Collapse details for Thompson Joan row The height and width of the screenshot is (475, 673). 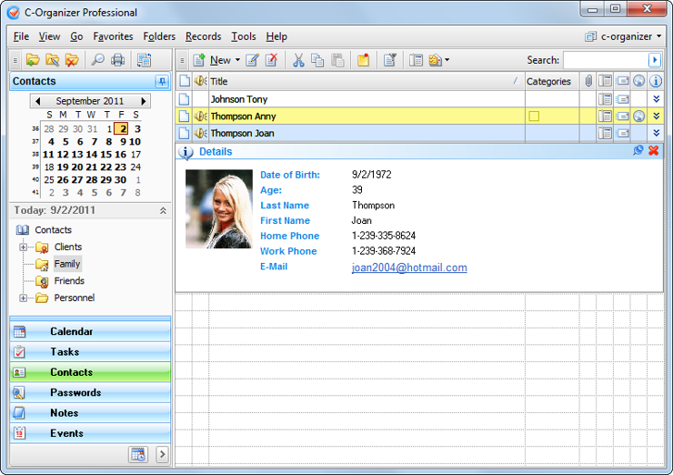pyautogui.click(x=656, y=133)
